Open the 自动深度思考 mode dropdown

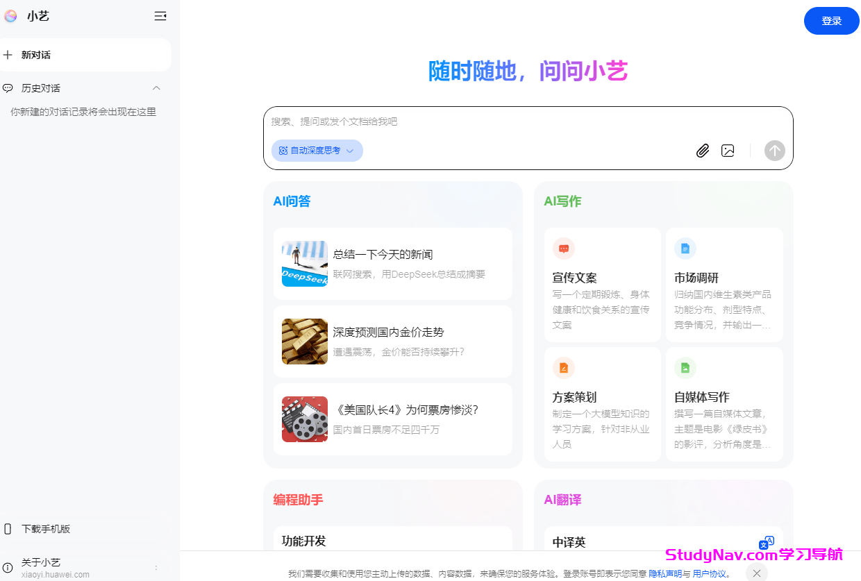pyautogui.click(x=317, y=151)
